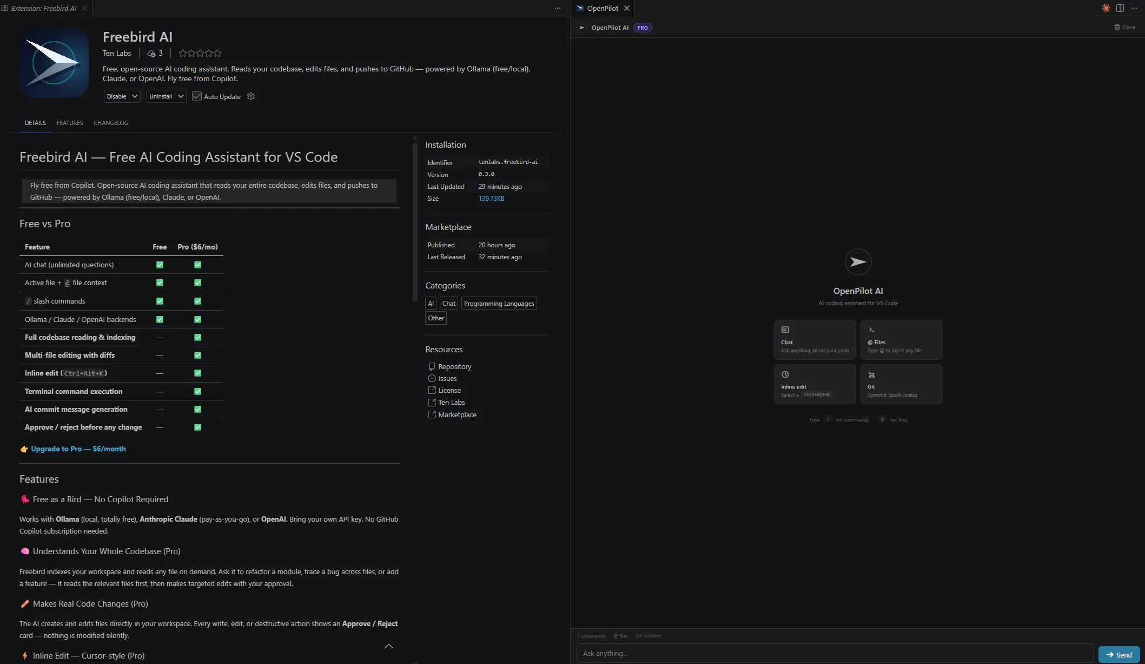Screen dimensions: 1145x664
Task: Click the Disable button
Action: coord(116,96)
